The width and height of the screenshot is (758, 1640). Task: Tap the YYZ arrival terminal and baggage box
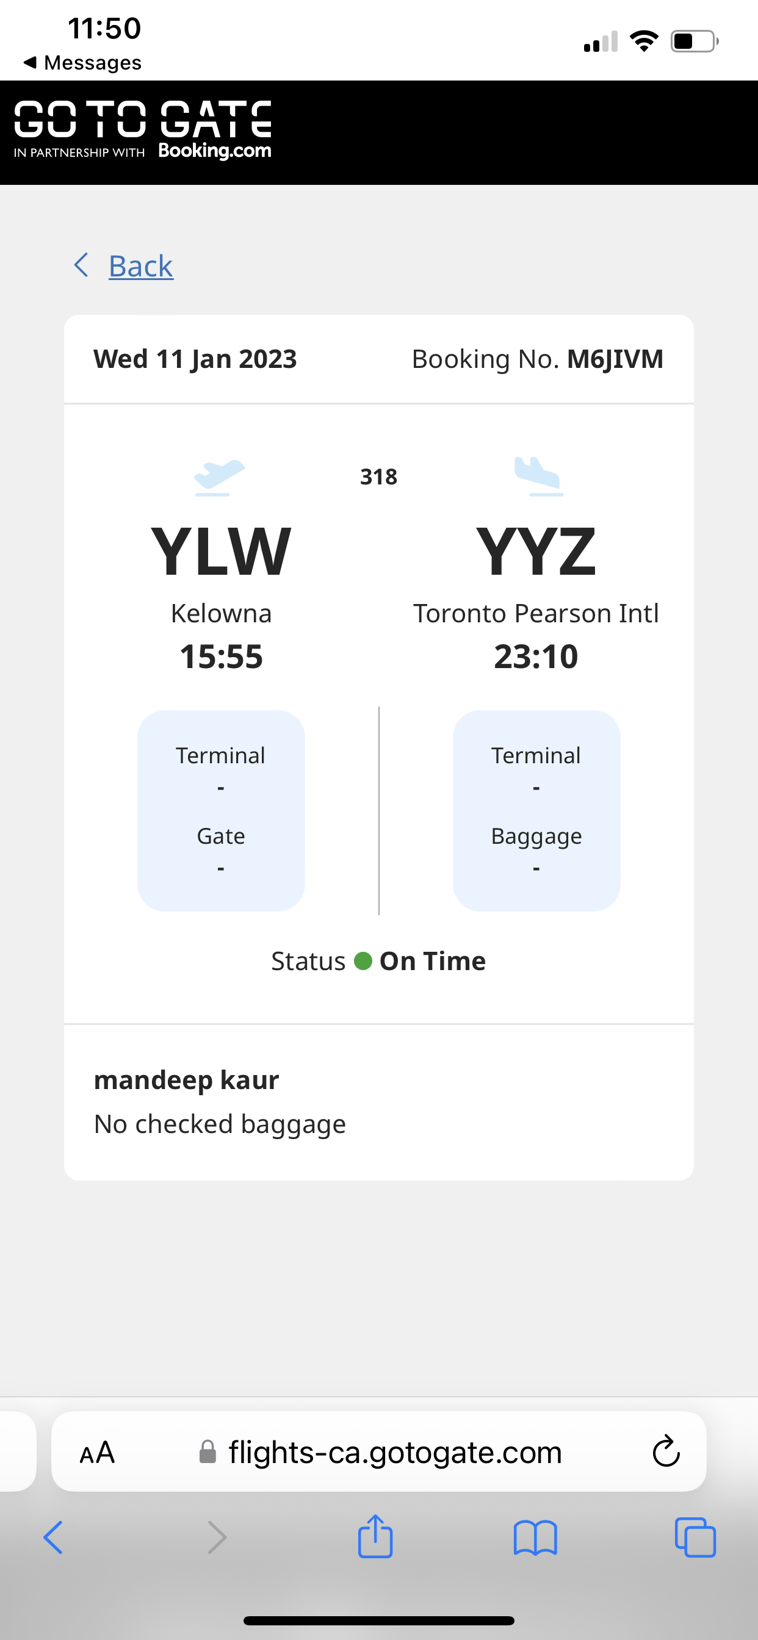(x=536, y=810)
